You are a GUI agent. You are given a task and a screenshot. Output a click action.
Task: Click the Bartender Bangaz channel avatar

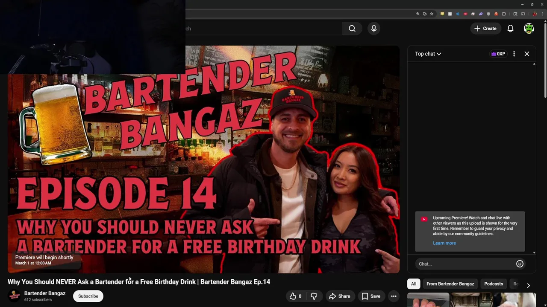[14, 296]
